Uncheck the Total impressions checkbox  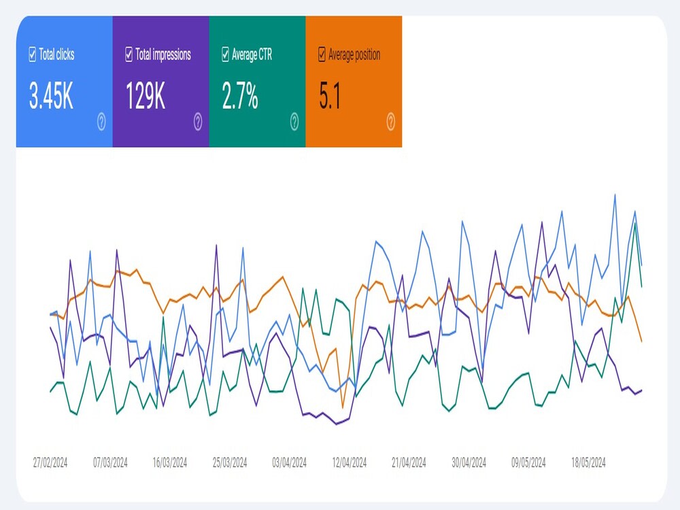coord(129,54)
